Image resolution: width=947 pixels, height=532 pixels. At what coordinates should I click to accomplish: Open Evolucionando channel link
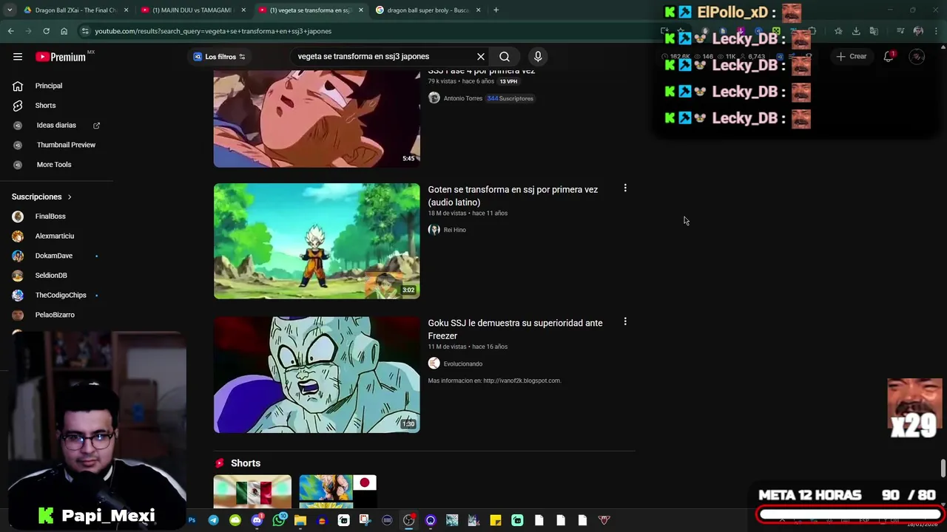(462, 364)
